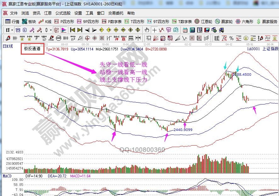Switch to K线 candlestick chart
The width and height of the screenshot is (279, 196).
coord(45,22)
